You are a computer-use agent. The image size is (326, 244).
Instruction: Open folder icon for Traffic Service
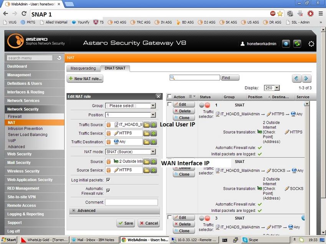point(147,133)
